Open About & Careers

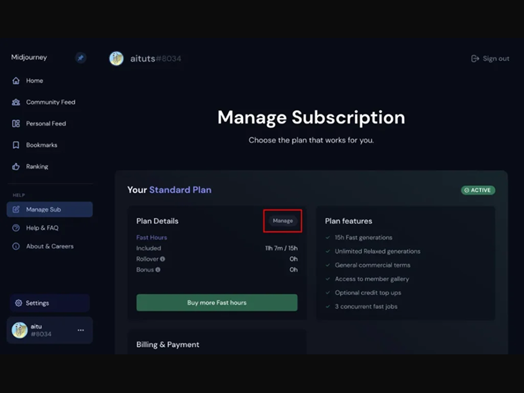tap(50, 246)
